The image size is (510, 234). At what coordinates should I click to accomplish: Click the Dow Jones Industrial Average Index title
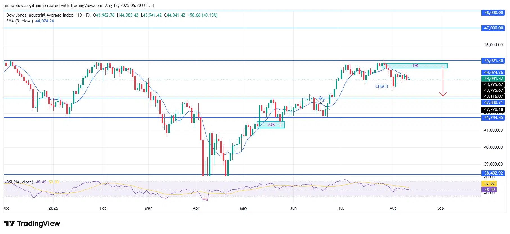click(40, 15)
